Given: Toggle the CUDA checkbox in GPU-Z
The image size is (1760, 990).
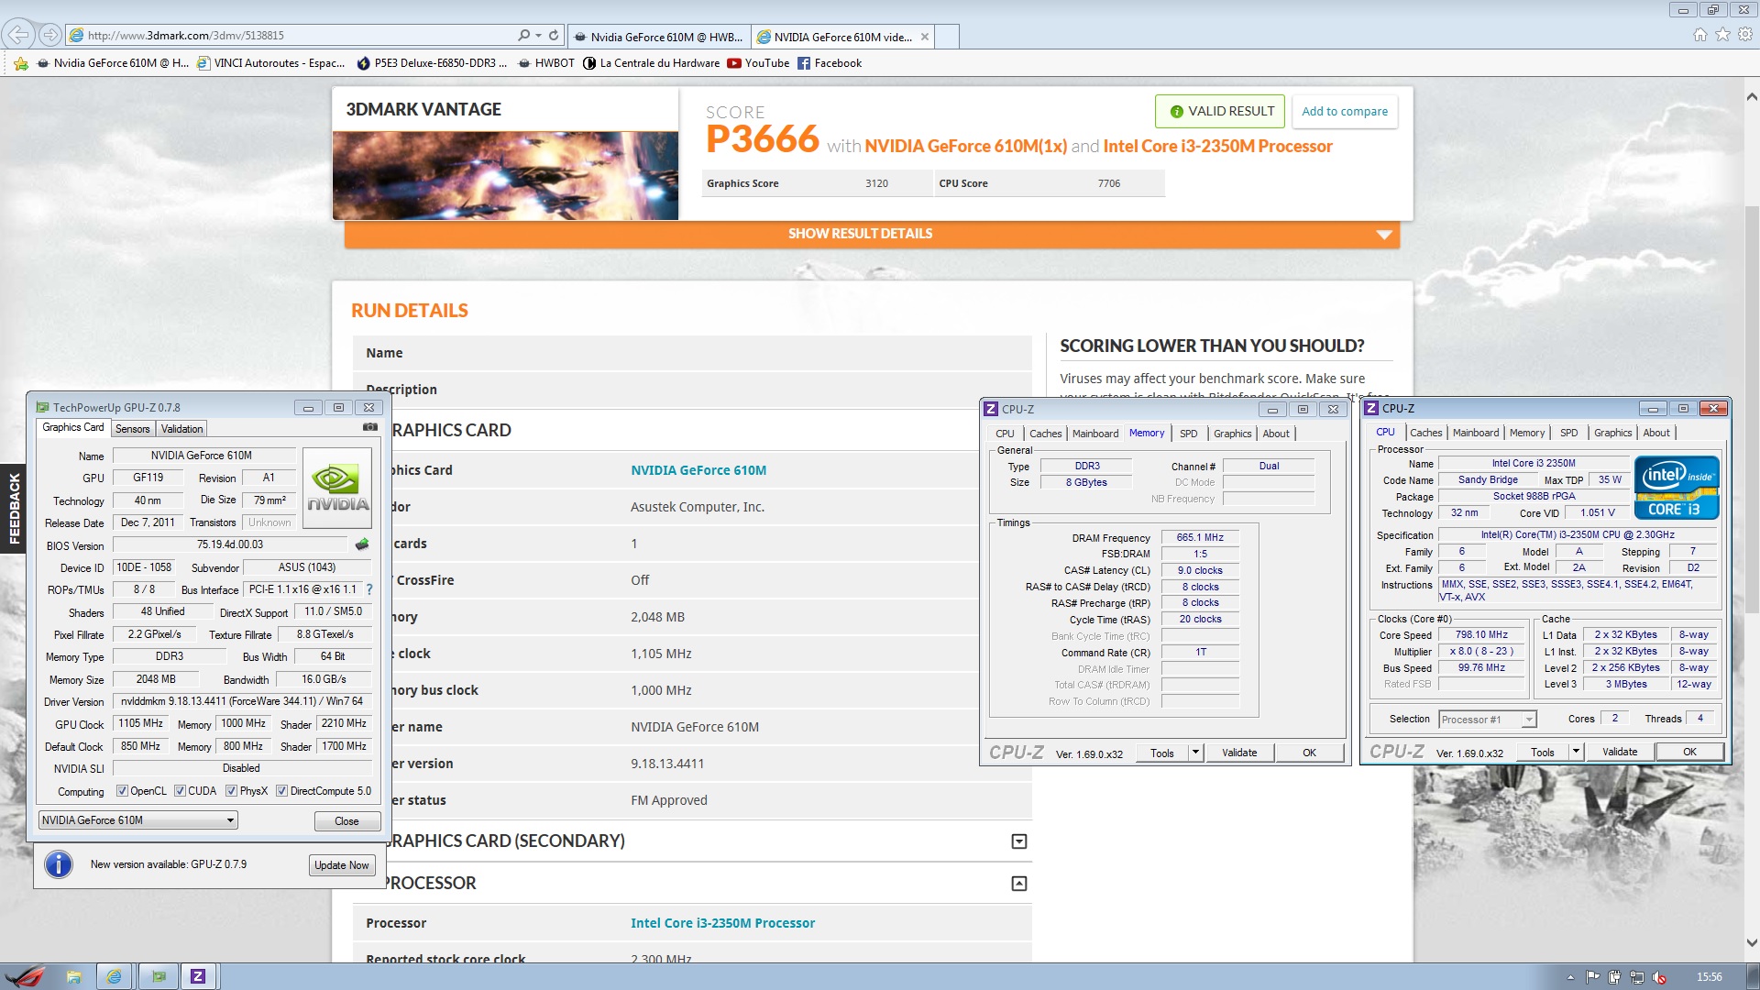Looking at the screenshot, I should [180, 791].
